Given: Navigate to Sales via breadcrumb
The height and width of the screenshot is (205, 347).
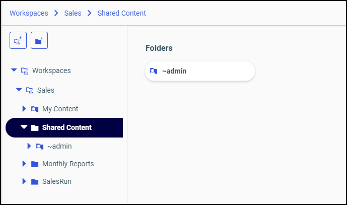Looking at the screenshot, I should pos(73,13).
